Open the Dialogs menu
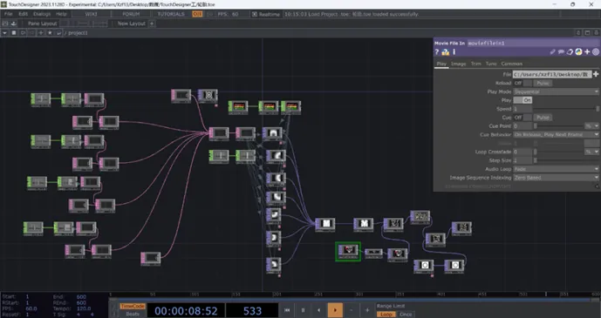Screen dimensions: 601x318 (42, 14)
